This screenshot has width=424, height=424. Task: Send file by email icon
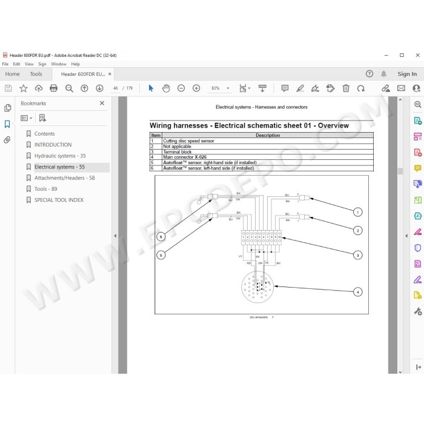(401, 88)
